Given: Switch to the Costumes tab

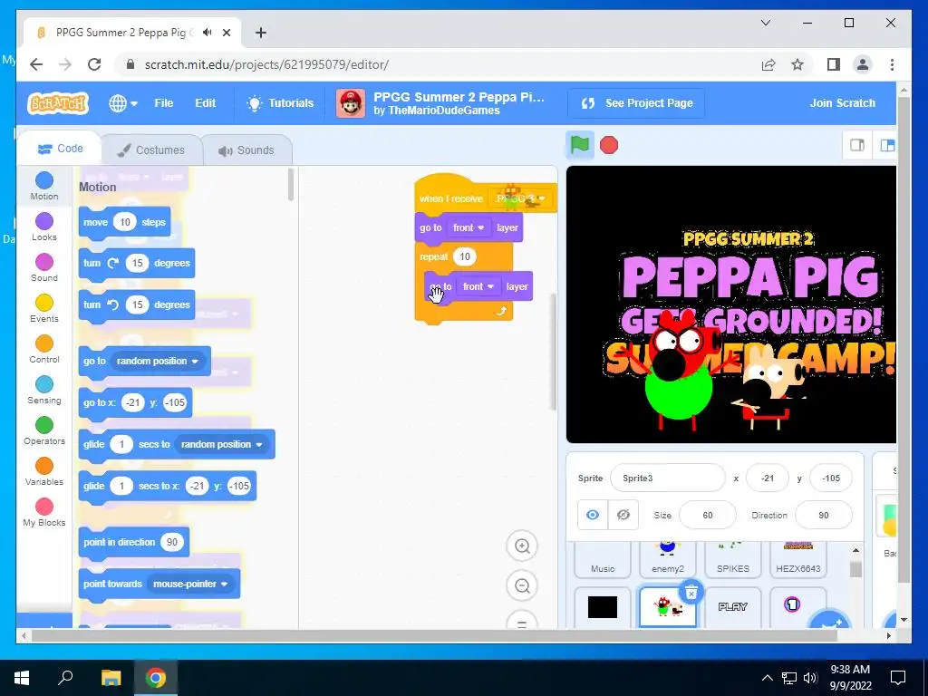Looking at the screenshot, I should point(151,150).
